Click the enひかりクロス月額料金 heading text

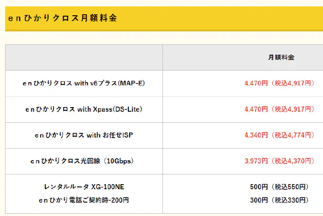(x=62, y=18)
